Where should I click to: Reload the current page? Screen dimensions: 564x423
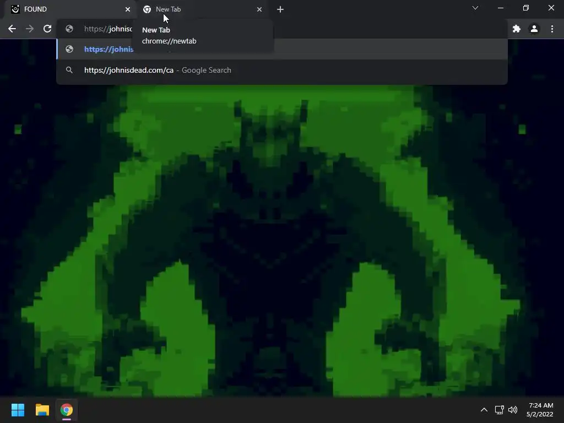pos(47,29)
